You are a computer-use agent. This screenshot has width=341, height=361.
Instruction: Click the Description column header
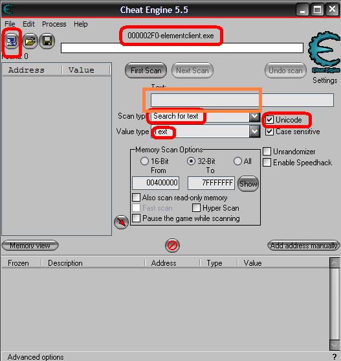coord(93,263)
